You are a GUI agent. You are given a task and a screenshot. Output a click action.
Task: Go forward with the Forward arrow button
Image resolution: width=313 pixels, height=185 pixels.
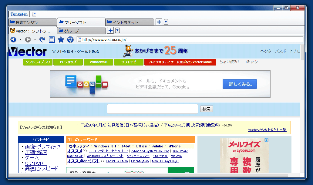pyautogui.click(x=28, y=39)
